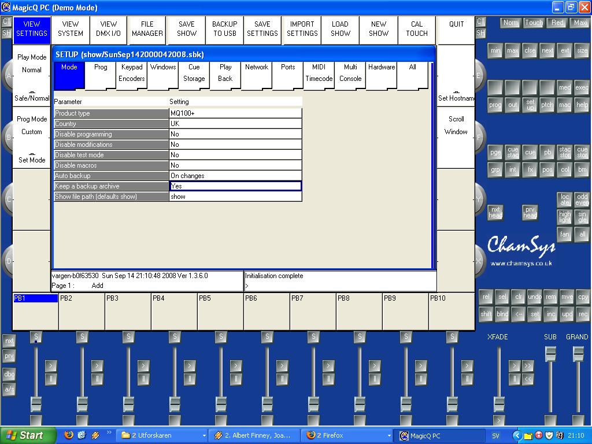Click the 'odd even' key
592x444 pixels.
[x=582, y=199]
